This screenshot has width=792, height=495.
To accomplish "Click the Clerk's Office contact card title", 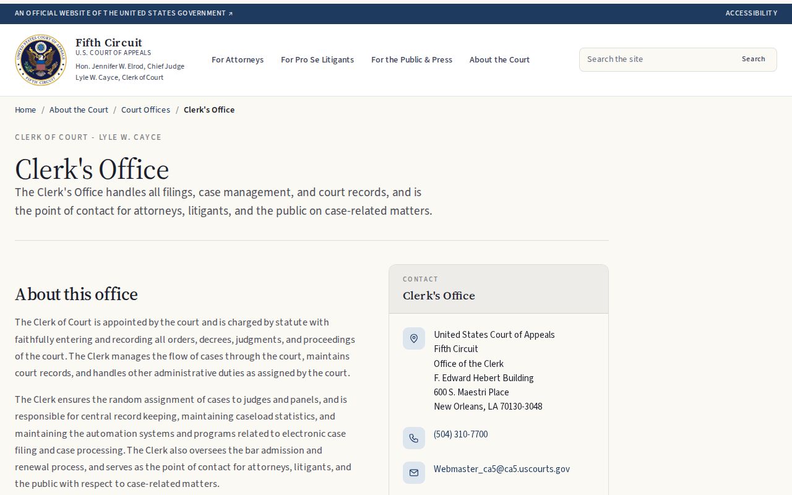I will (x=439, y=296).
